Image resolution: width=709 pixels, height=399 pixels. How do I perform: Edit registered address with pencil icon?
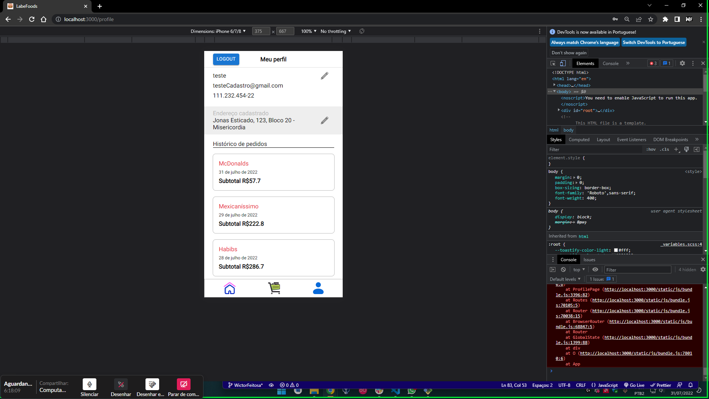(x=324, y=120)
